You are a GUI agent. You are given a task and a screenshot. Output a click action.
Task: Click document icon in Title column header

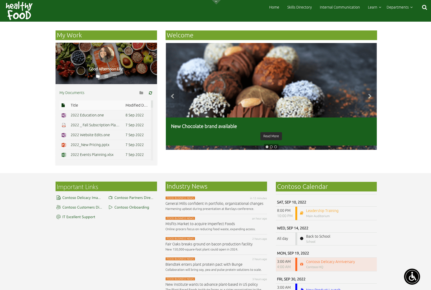click(x=63, y=105)
